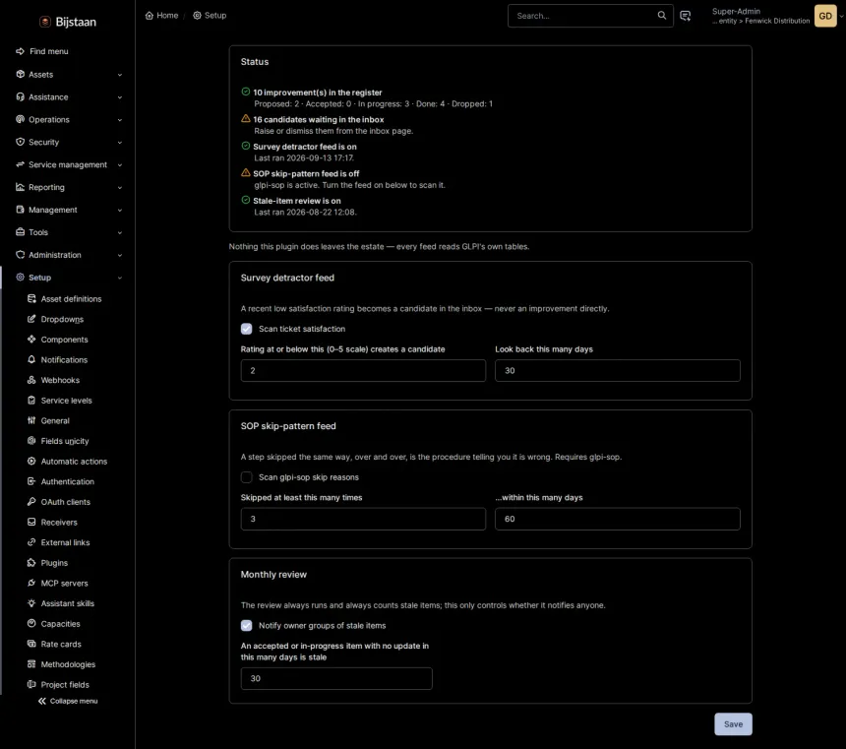This screenshot has width=846, height=749.
Task: Expand the Service management chevron
Action: 120,164
